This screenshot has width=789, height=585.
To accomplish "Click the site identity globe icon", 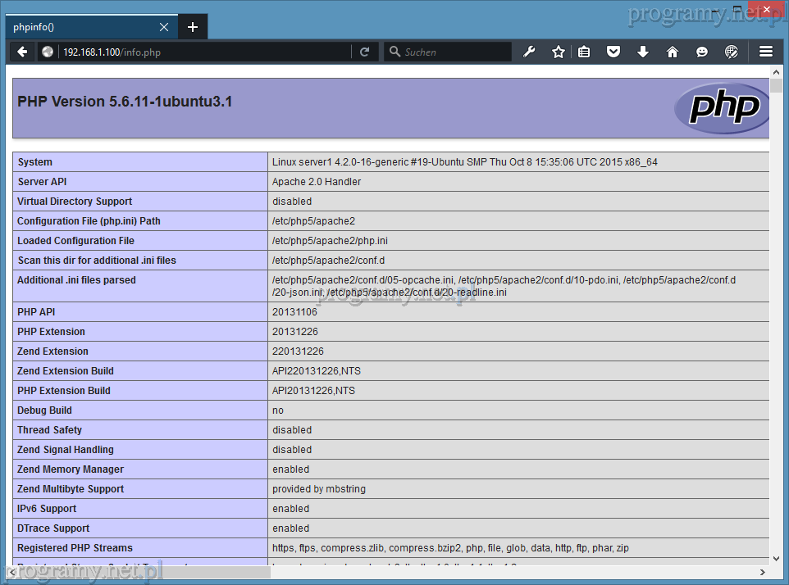I will pyautogui.click(x=48, y=52).
